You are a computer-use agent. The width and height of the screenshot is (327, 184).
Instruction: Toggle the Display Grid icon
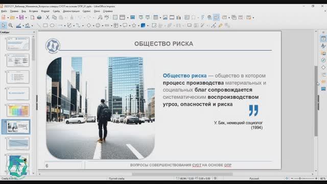115,17
